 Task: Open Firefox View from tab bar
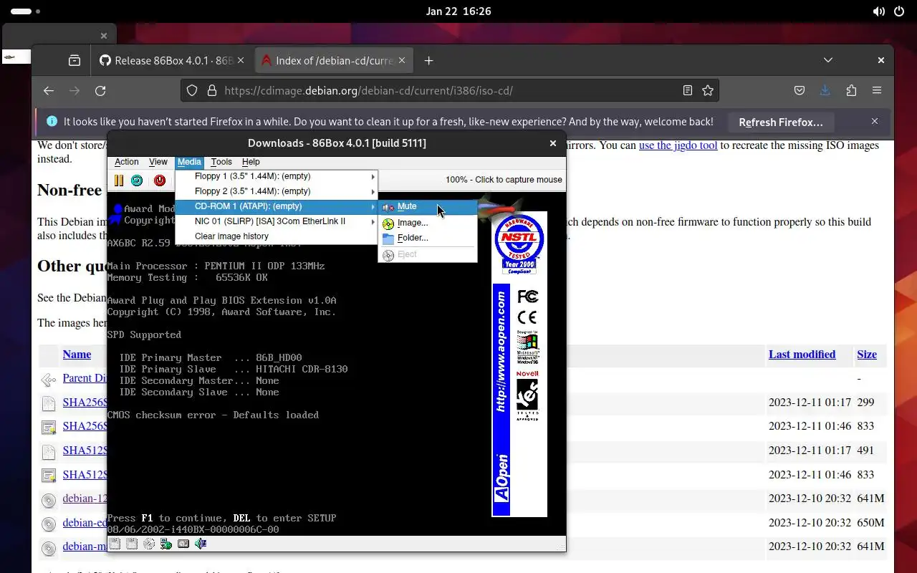tap(75, 61)
